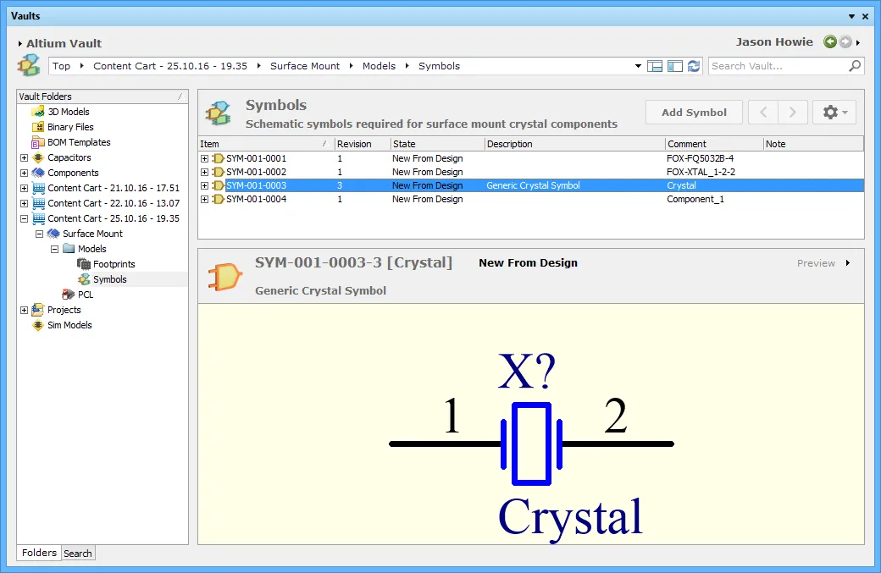This screenshot has height=573, width=881.
Task: Click the search magnifier icon
Action: [855, 66]
